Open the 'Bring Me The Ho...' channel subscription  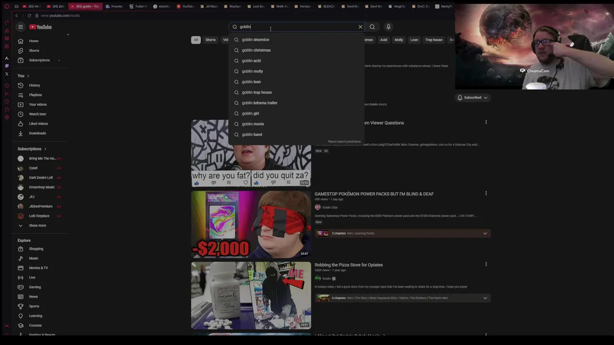pyautogui.click(x=39, y=159)
